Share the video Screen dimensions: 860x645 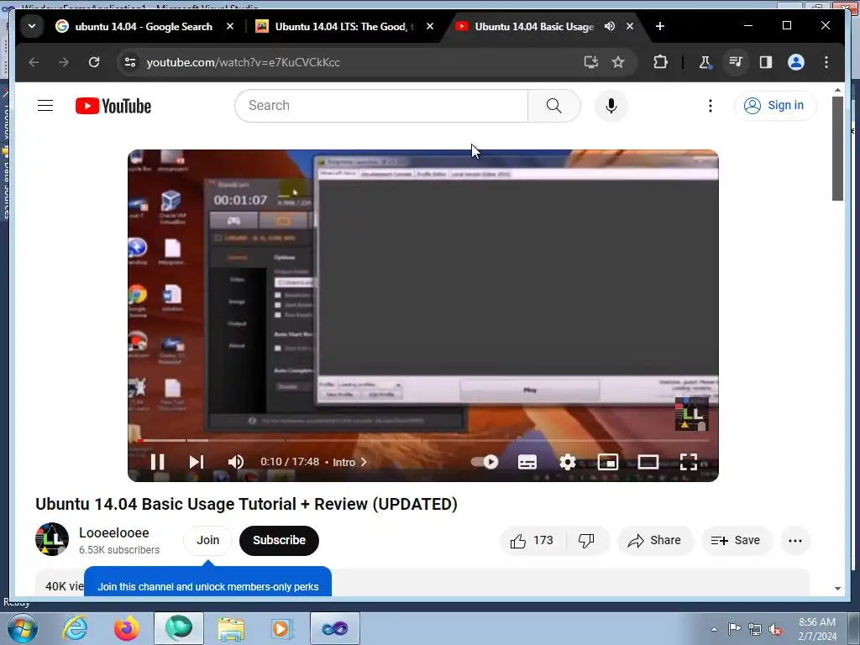655,541
